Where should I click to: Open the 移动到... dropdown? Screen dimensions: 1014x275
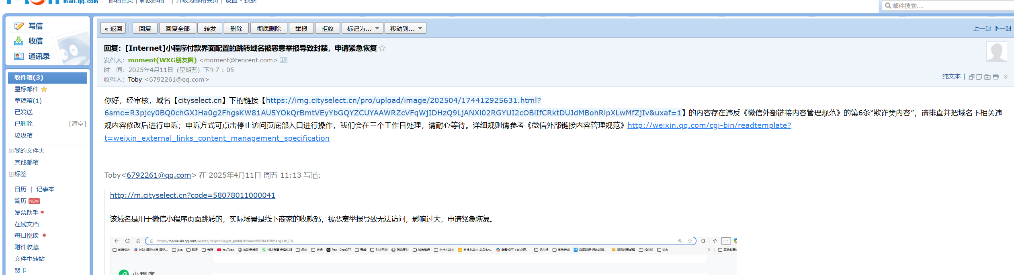406,29
